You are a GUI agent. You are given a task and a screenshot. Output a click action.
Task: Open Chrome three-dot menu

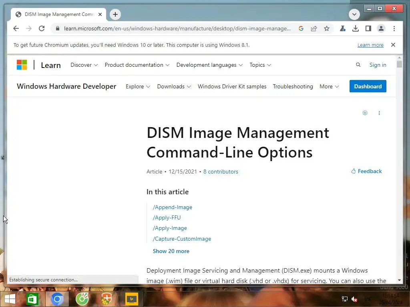pos(394,28)
